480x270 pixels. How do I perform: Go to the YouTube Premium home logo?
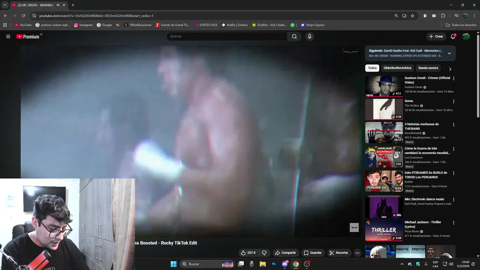click(x=28, y=36)
